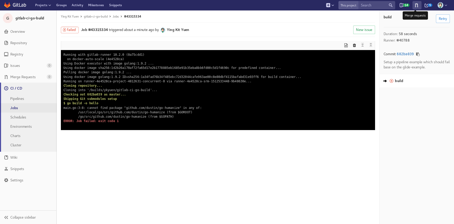Open Merge requests icon in navbar
The width and height of the screenshot is (454, 224).
click(x=417, y=5)
